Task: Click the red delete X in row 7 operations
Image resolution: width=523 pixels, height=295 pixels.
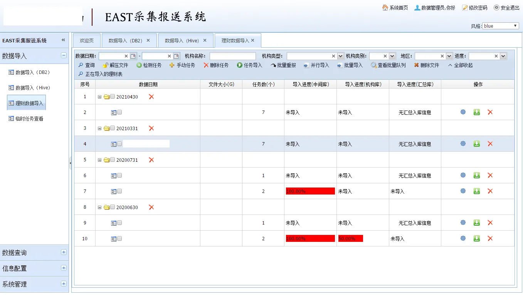Action: [x=490, y=191]
